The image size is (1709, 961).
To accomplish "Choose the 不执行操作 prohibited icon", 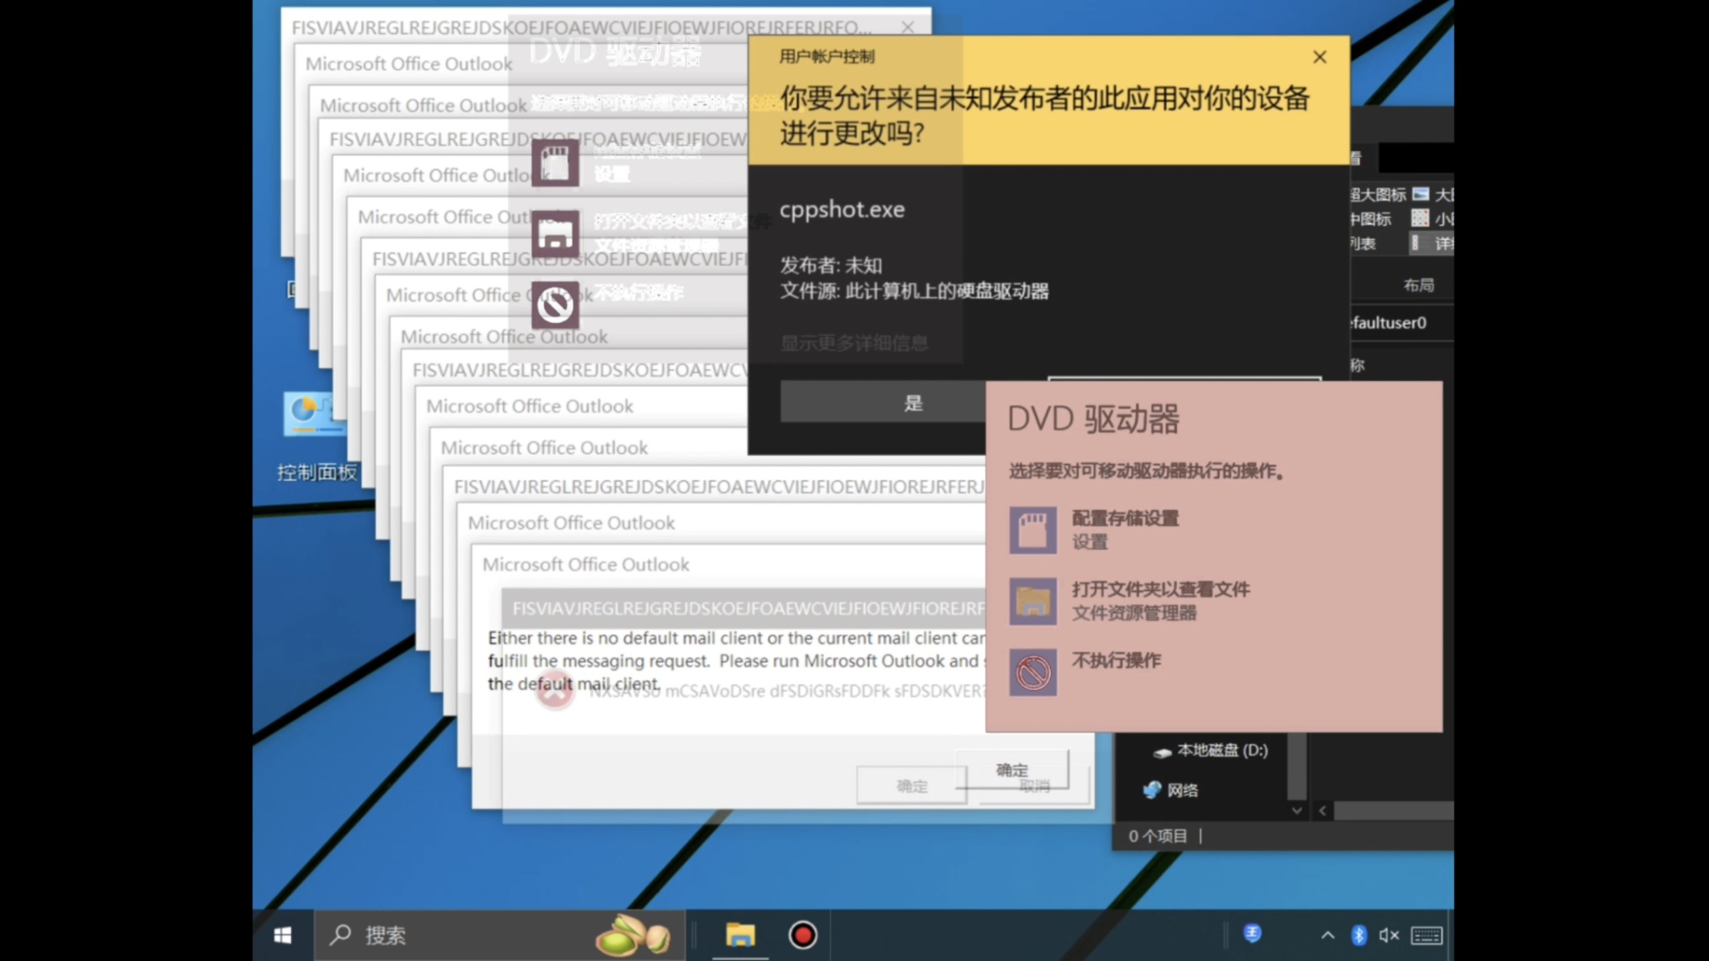I will pyautogui.click(x=1032, y=673).
